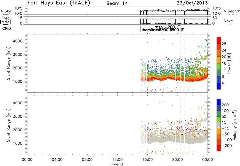
Task: Select the 'Beam 14' label
Action: 117,3
